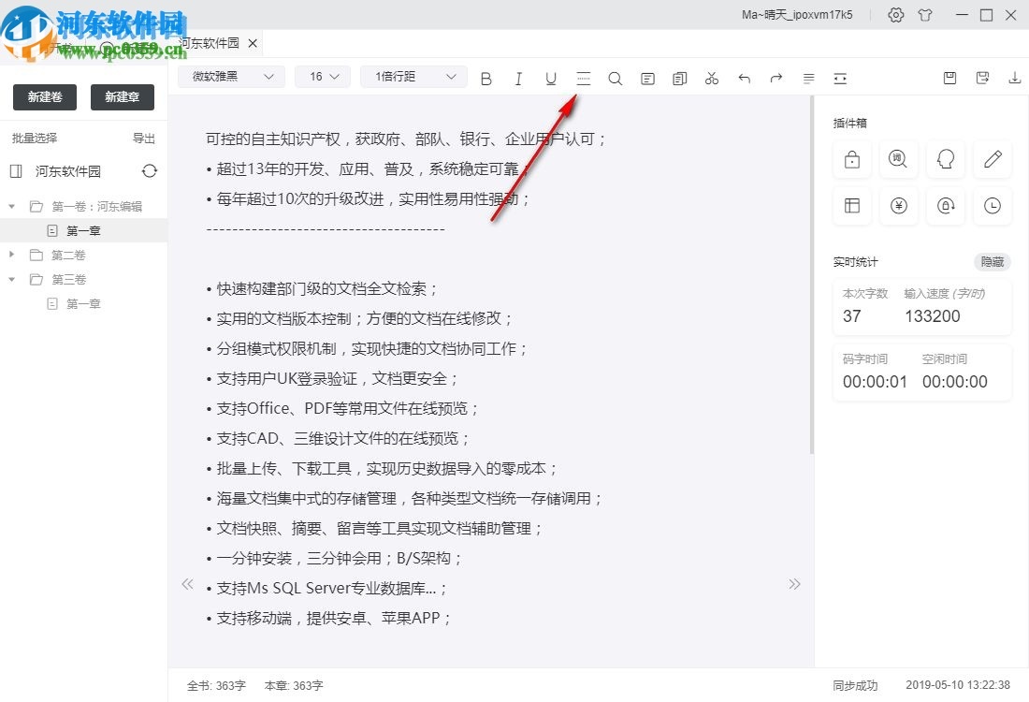The height and width of the screenshot is (702, 1029).
Task: Open the character profile plugin
Action: tap(945, 159)
